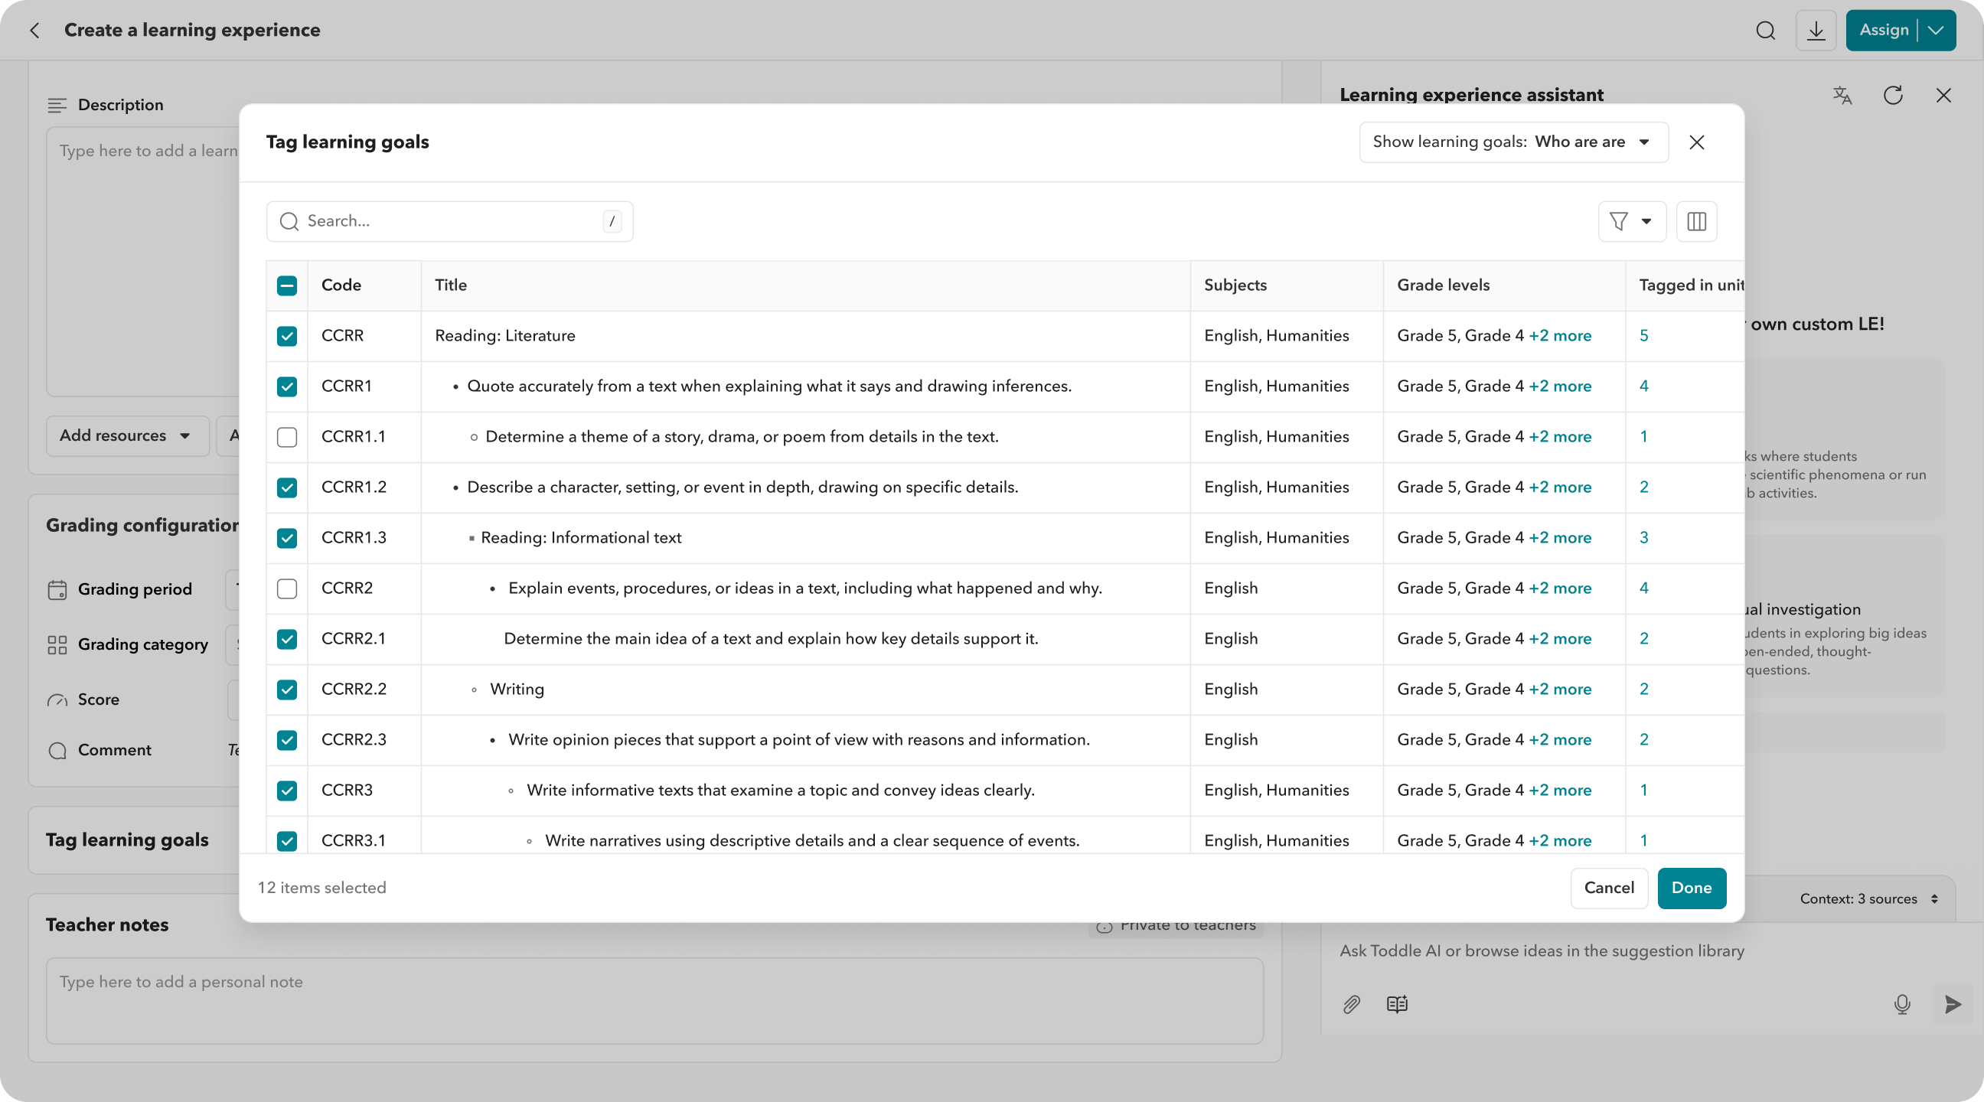Toggle the select-all header checkbox

coord(286,285)
